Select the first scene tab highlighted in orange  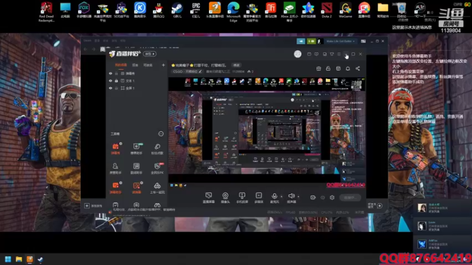(x=121, y=65)
